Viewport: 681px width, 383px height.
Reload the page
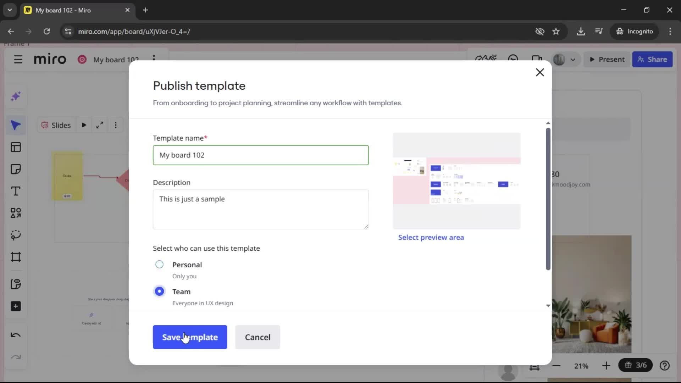point(46,31)
